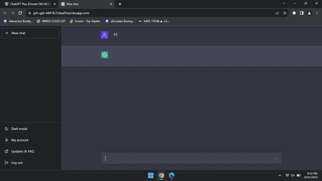Open the Chrome three-dot menu
This screenshot has height=181, width=322.
click(x=317, y=13)
